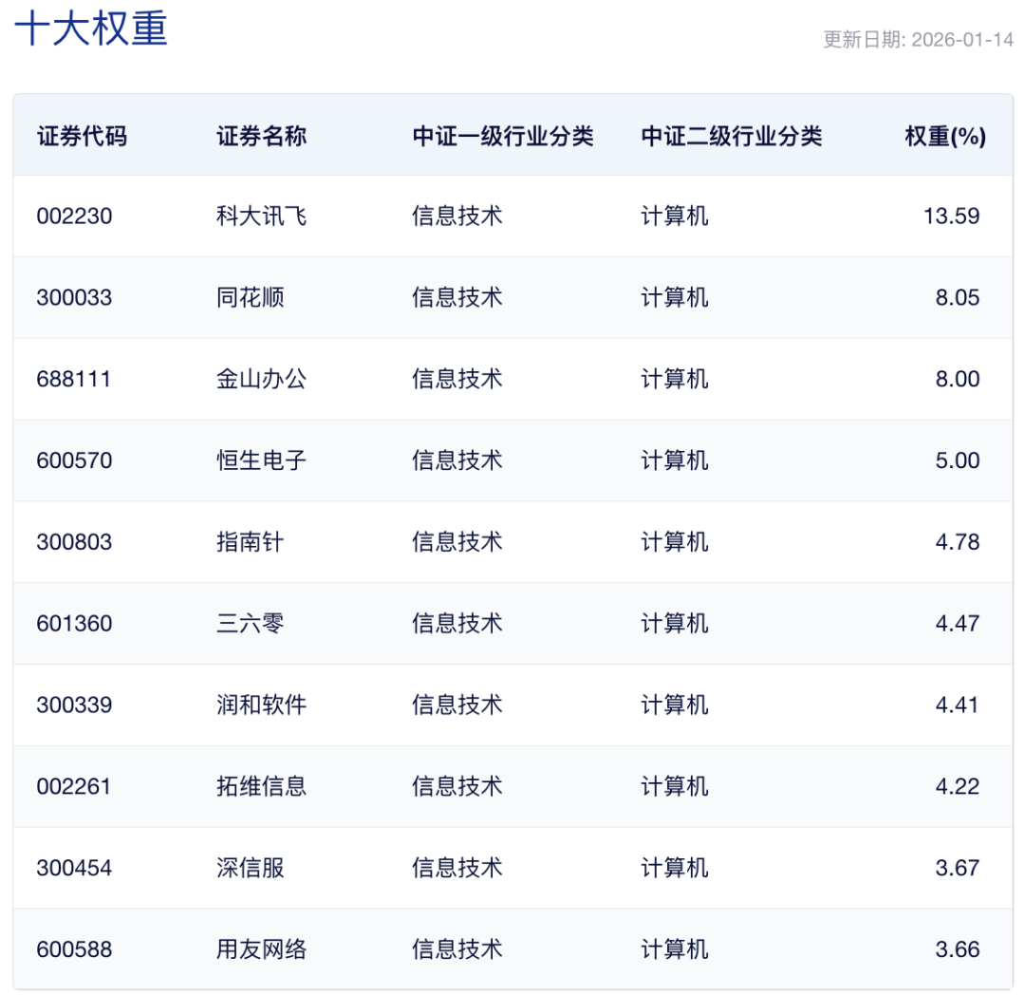
Task: Select stock name 科大讯飞
Action: click(262, 216)
